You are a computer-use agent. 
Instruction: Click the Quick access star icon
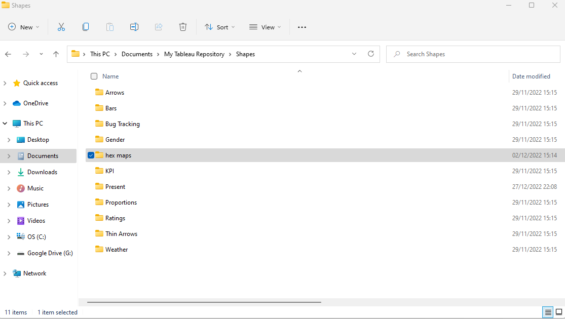(17, 83)
